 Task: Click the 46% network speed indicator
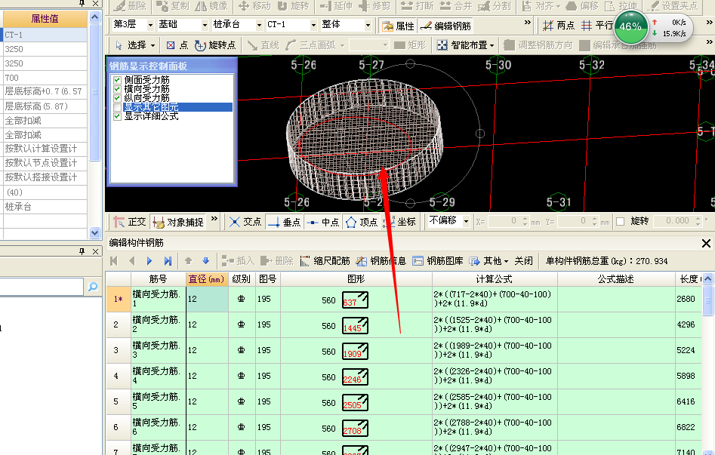click(x=630, y=26)
